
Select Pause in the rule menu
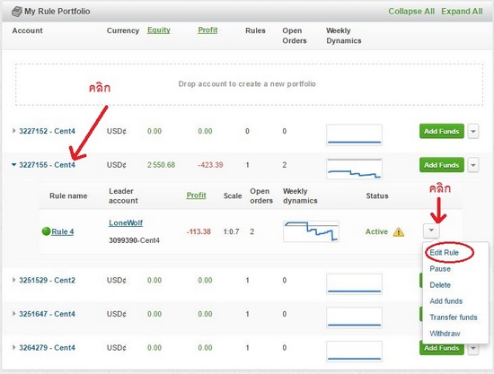440,269
